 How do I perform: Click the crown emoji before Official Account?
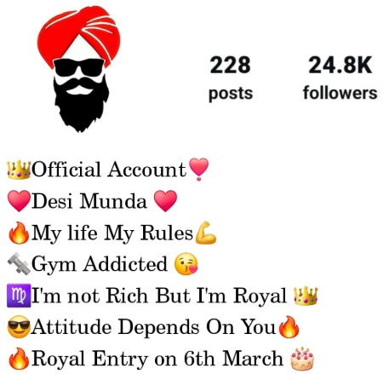(x=19, y=170)
